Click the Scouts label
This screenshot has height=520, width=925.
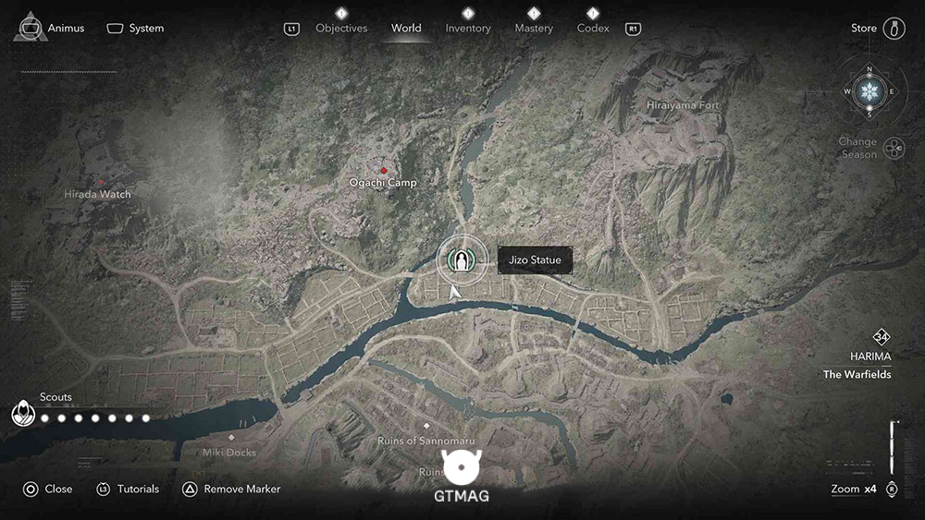click(55, 397)
